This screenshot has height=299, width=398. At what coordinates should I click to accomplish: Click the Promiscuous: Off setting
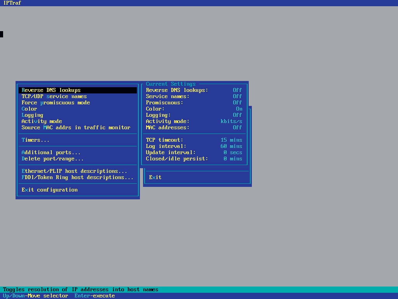[194, 103]
